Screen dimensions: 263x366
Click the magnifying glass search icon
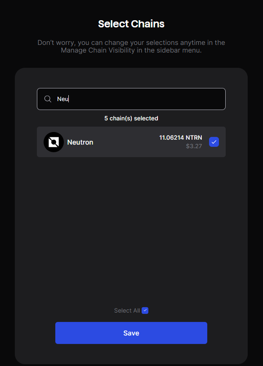tap(48, 99)
